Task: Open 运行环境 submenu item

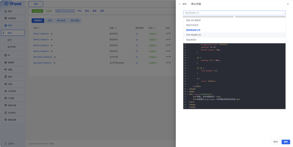Action: pos(13,47)
